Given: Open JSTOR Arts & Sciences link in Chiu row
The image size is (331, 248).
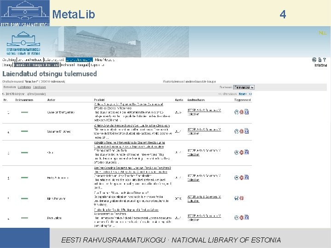Looking at the screenshot, I should 204,152.
